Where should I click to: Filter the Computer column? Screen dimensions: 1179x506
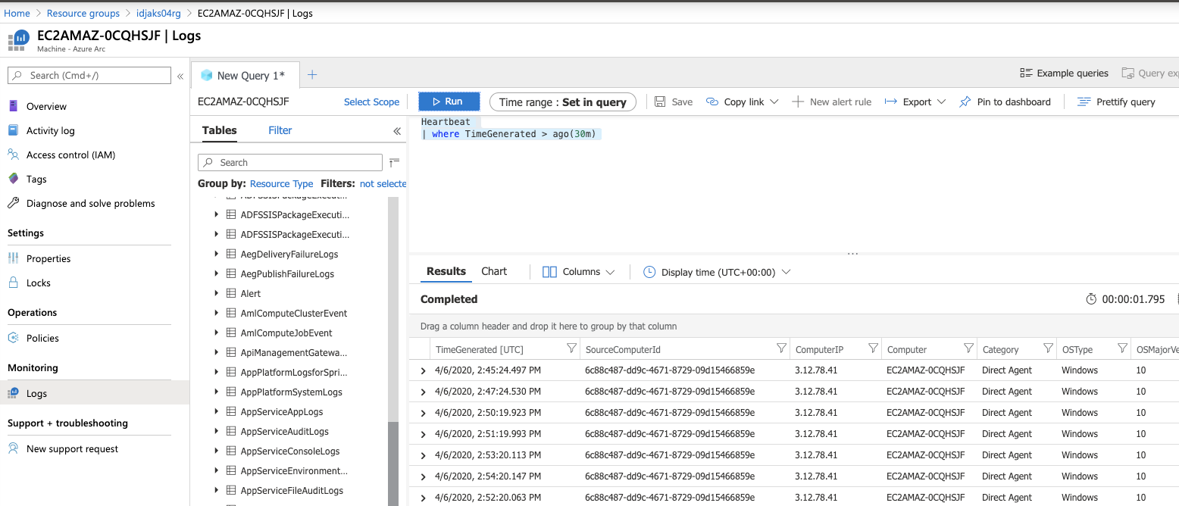tap(968, 349)
